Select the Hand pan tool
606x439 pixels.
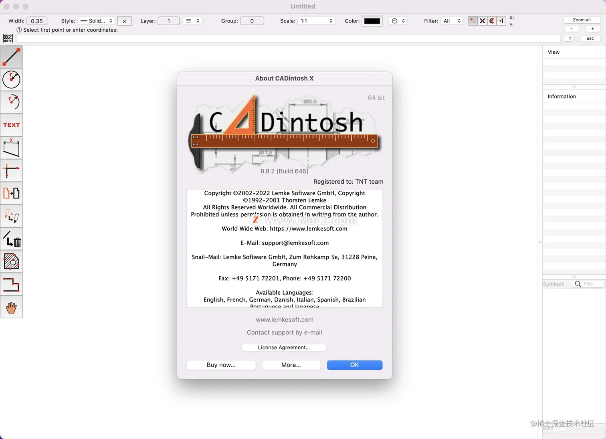(x=11, y=308)
